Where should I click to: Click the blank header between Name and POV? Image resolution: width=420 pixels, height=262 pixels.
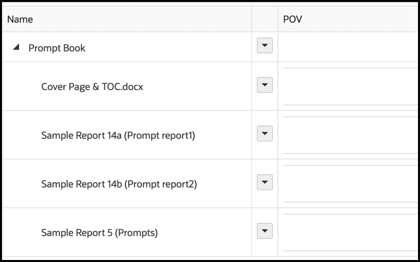264,19
